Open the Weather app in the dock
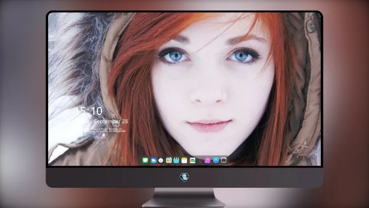 coord(154,161)
